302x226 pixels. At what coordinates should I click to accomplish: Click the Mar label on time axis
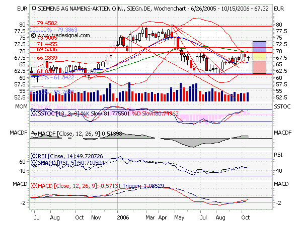[x=150, y=217]
